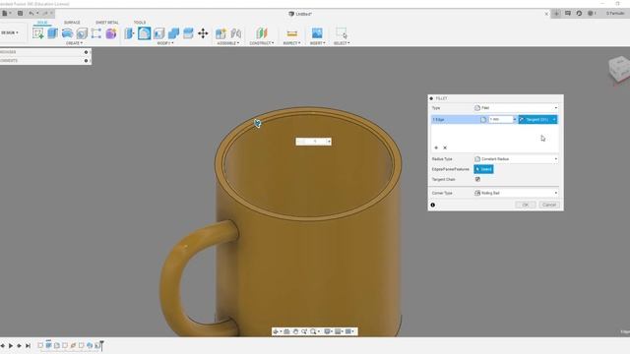This screenshot has width=630, height=354.
Task: Click the ViewCube in the corner
Action: [x=619, y=70]
